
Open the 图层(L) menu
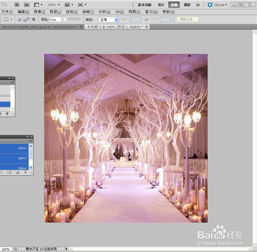coord(56,12)
